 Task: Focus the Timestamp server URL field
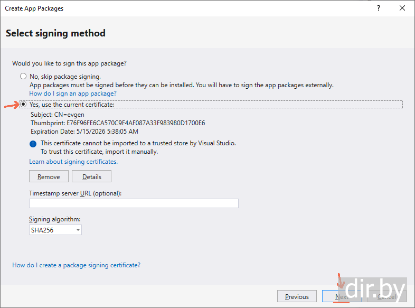[x=134, y=203]
